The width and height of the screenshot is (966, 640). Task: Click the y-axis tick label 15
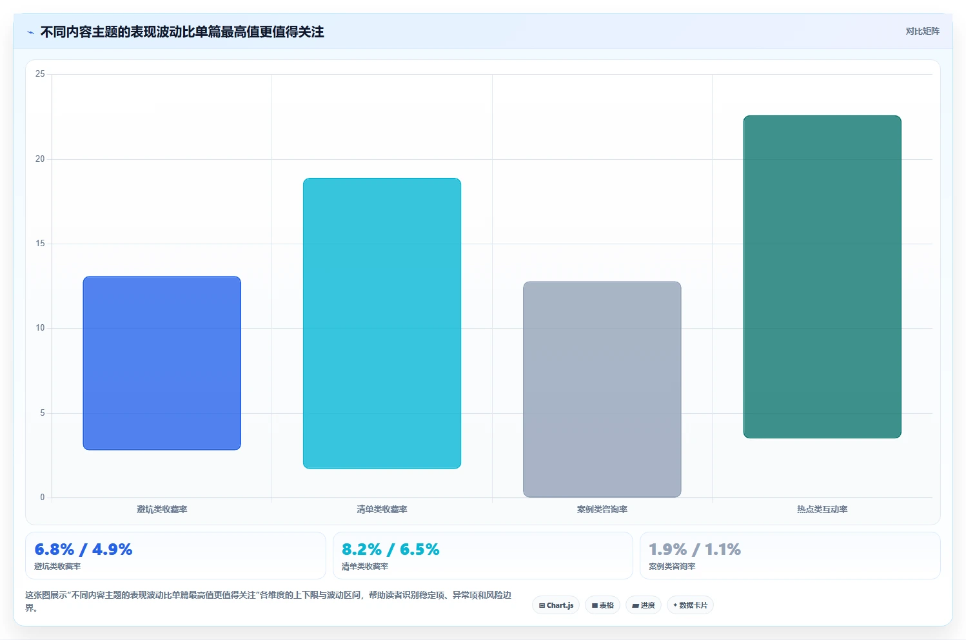pyautogui.click(x=40, y=244)
